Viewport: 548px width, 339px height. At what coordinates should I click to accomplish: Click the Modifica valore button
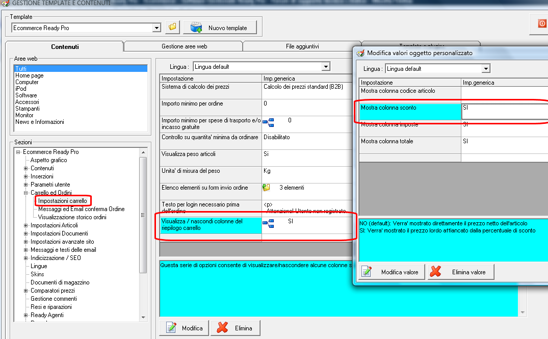392,272
